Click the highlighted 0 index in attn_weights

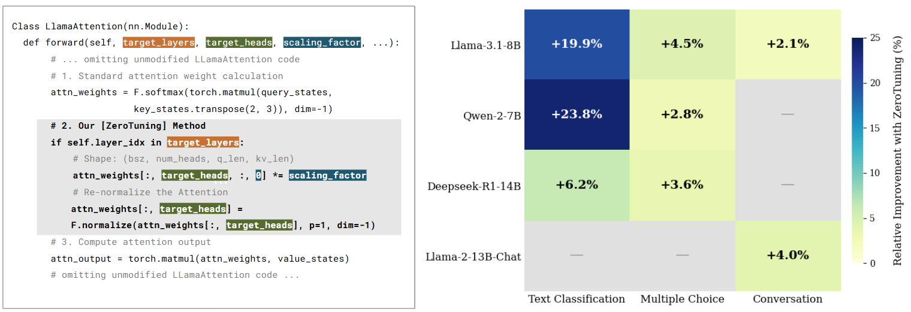[258, 175]
